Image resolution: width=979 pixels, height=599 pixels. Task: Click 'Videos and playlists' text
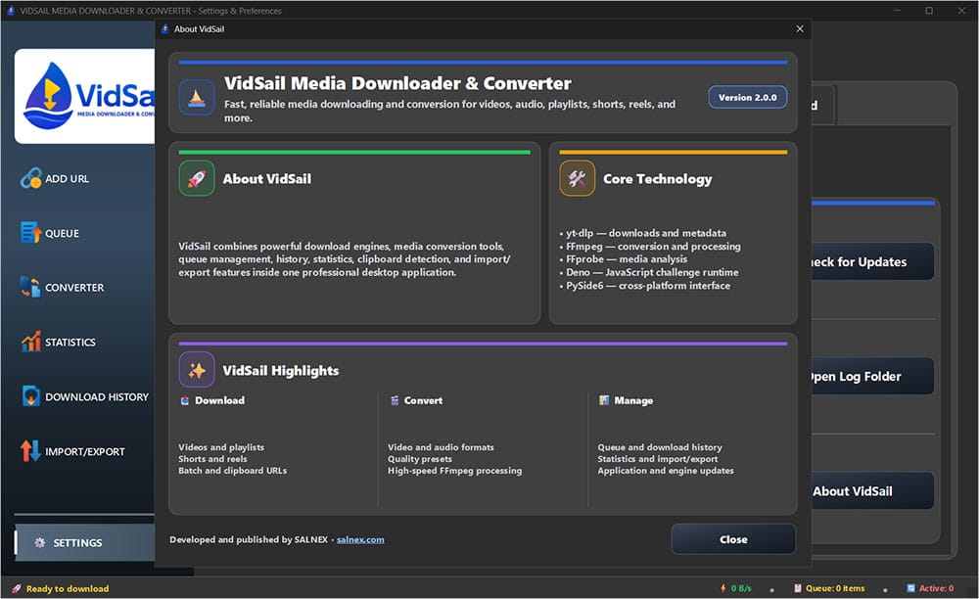pyautogui.click(x=221, y=446)
